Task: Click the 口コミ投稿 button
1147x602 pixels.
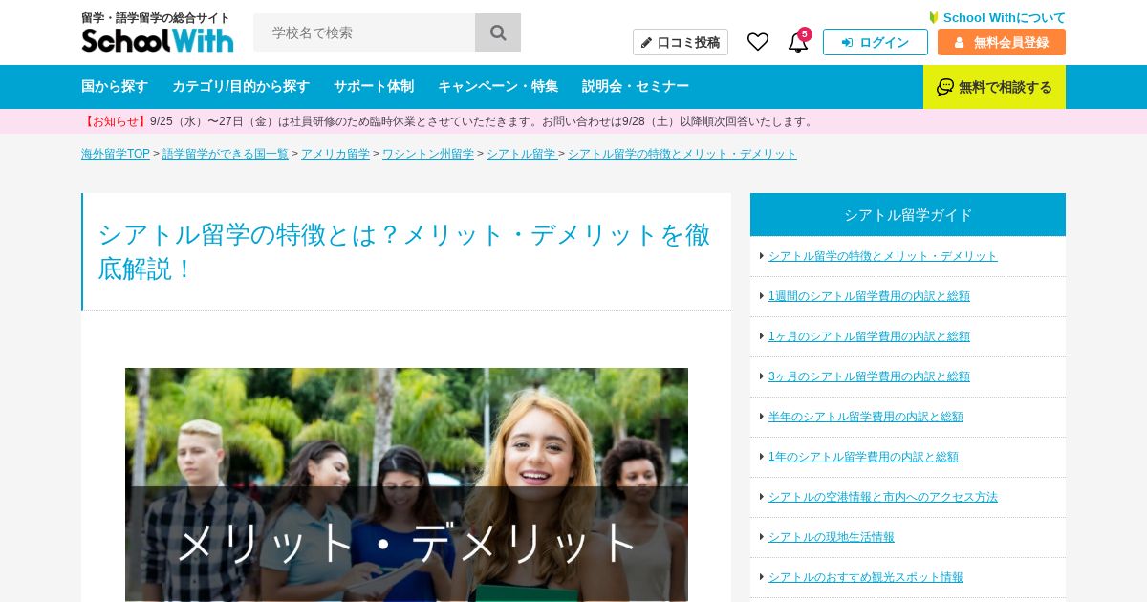Action: click(x=681, y=42)
